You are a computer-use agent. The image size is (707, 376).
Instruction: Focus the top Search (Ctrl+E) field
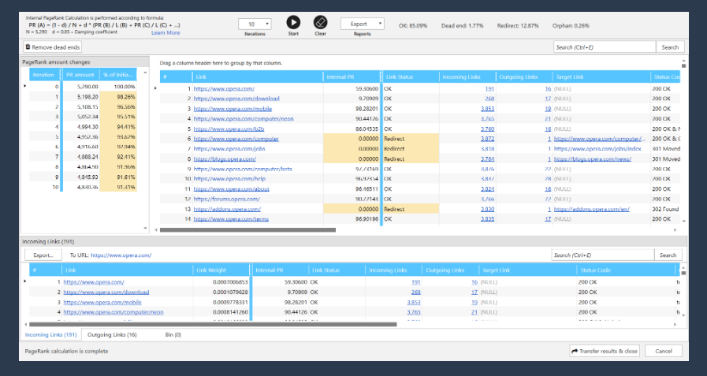point(605,47)
